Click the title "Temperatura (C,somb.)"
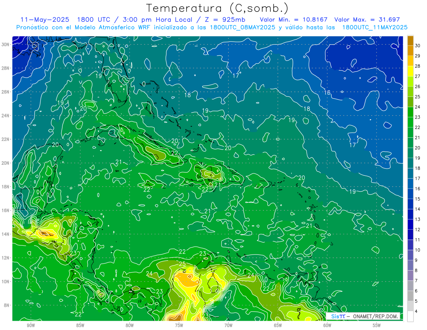 [x=217, y=8]
